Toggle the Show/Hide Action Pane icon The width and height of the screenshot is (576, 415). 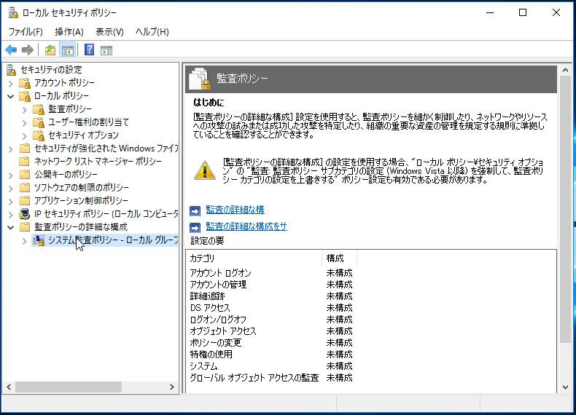[106, 50]
